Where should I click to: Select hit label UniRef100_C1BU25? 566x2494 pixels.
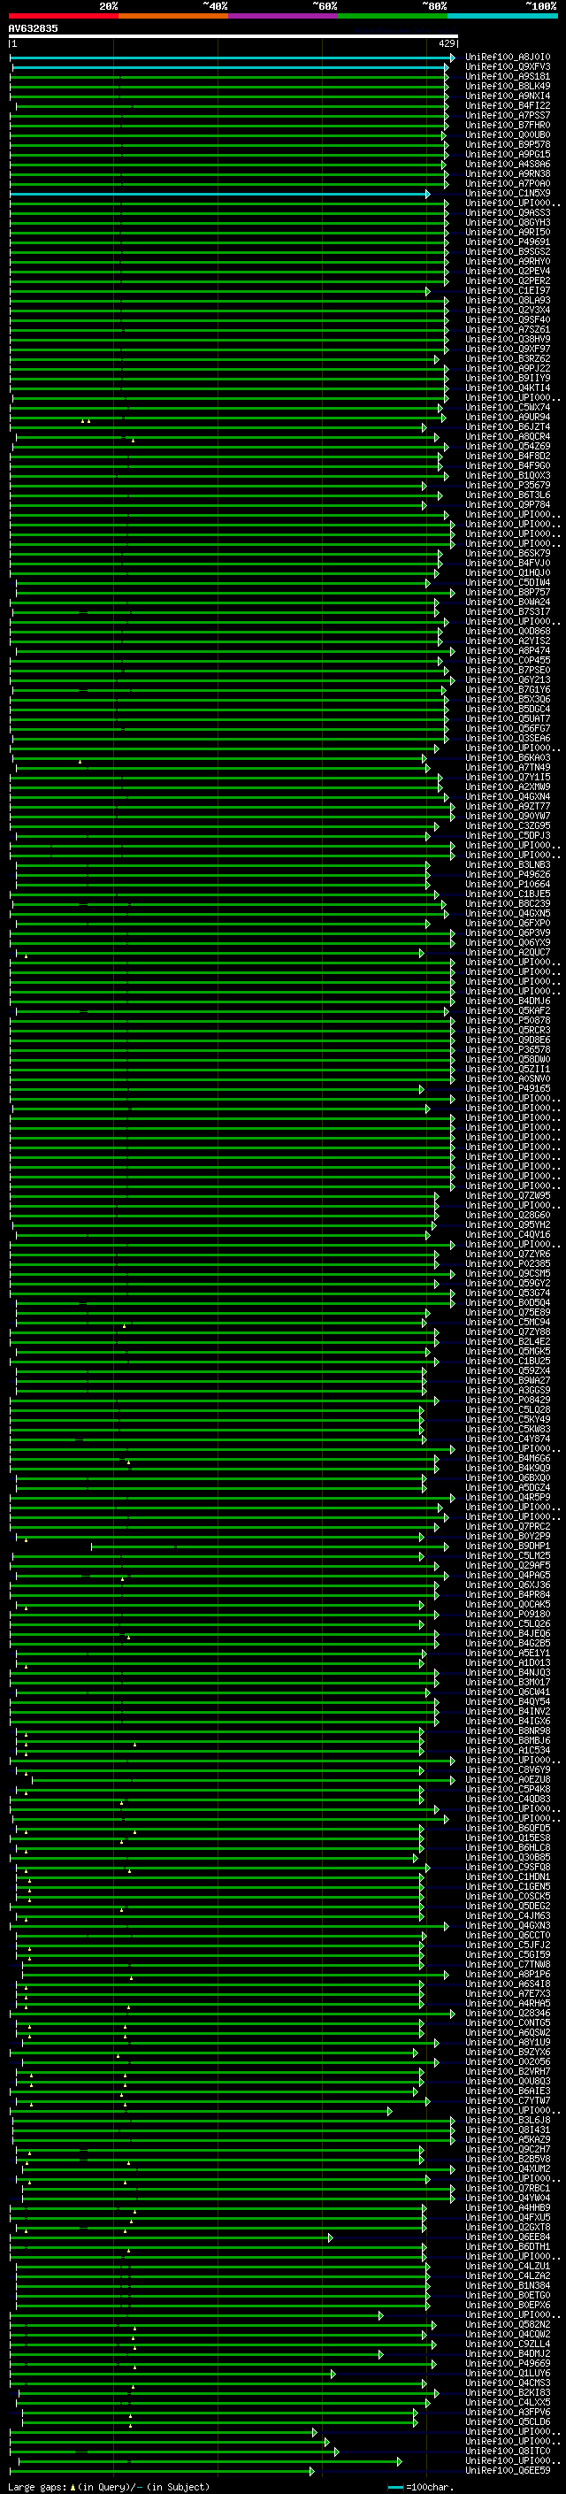508,1362
